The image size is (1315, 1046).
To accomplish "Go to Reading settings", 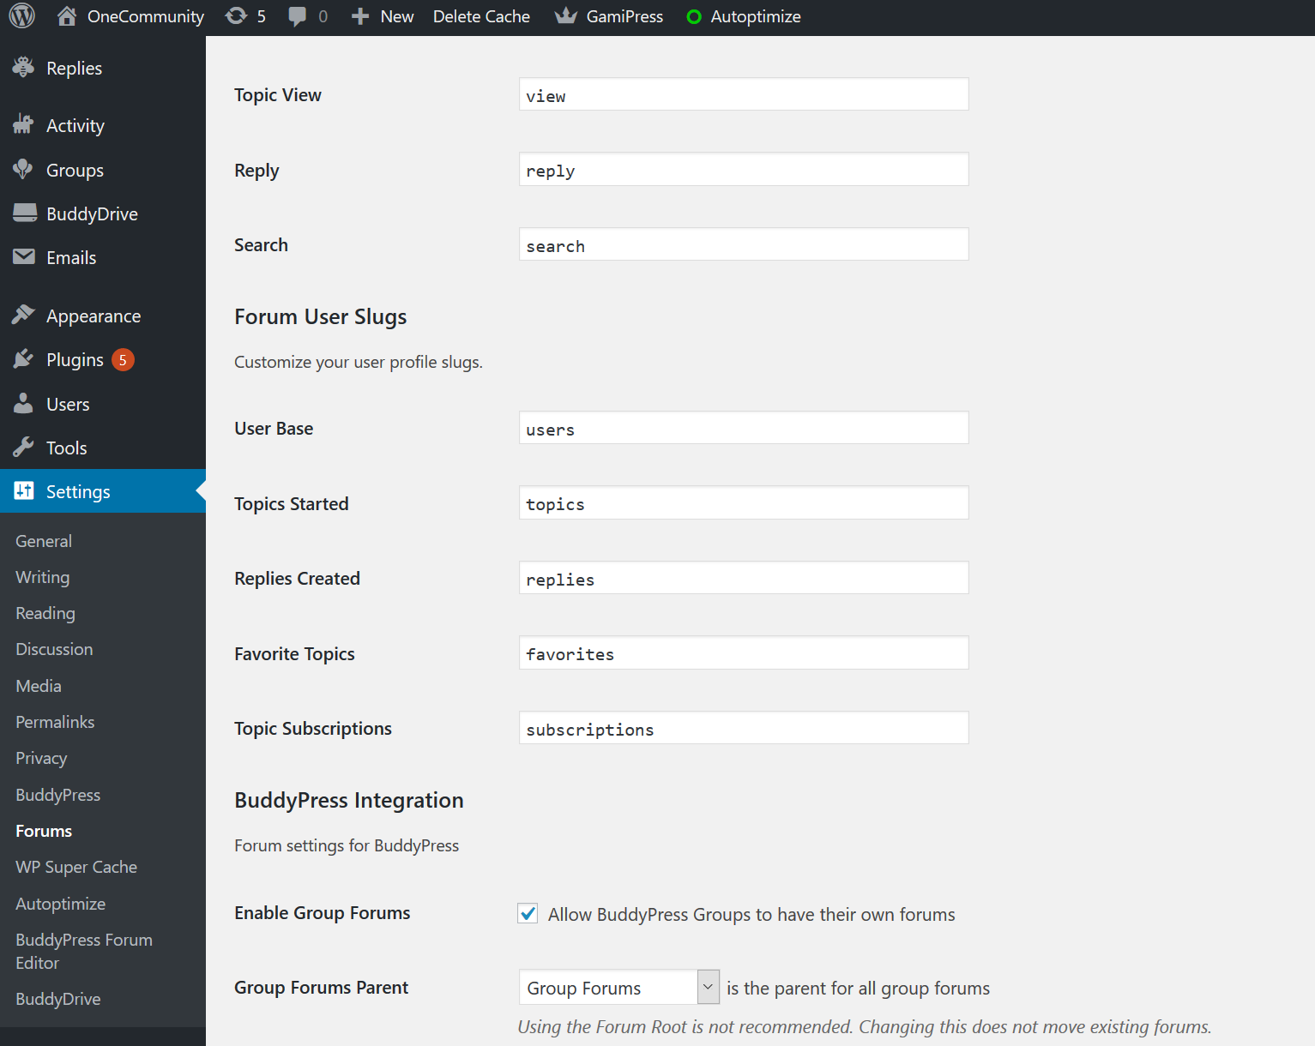I will coord(45,613).
